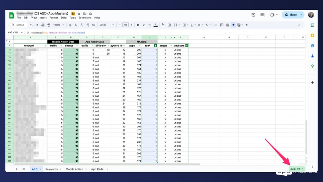Open the keyword column filter
Image resolution: width=323 pixels, height=182 pixels.
tap(45, 45)
